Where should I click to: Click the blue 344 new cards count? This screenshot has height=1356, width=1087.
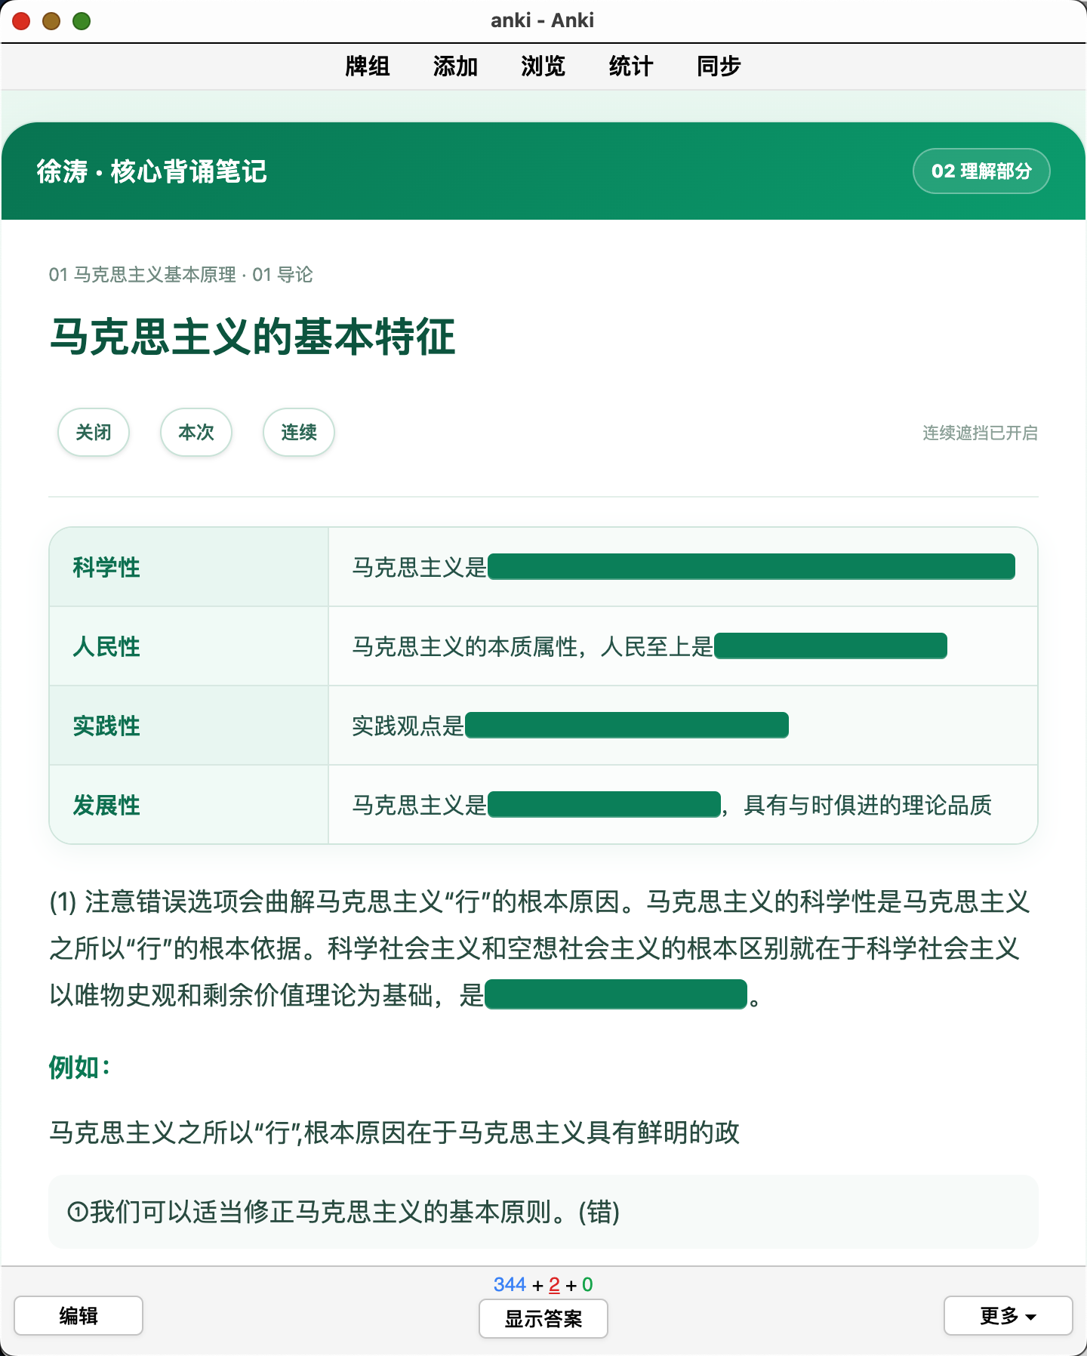point(510,1284)
